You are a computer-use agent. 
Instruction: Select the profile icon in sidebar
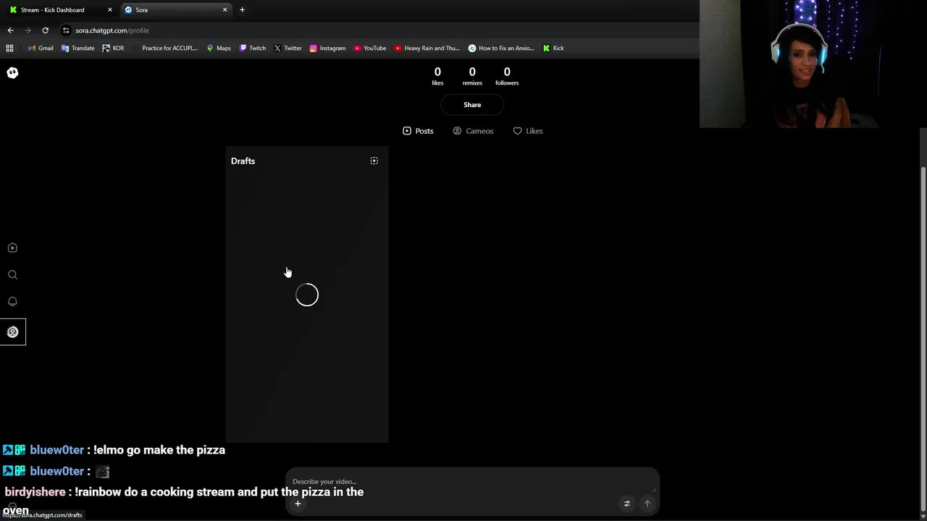tap(12, 332)
